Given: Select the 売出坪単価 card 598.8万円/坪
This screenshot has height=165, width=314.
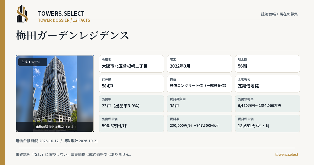Looking at the screenshot, I should [x=131, y=123].
